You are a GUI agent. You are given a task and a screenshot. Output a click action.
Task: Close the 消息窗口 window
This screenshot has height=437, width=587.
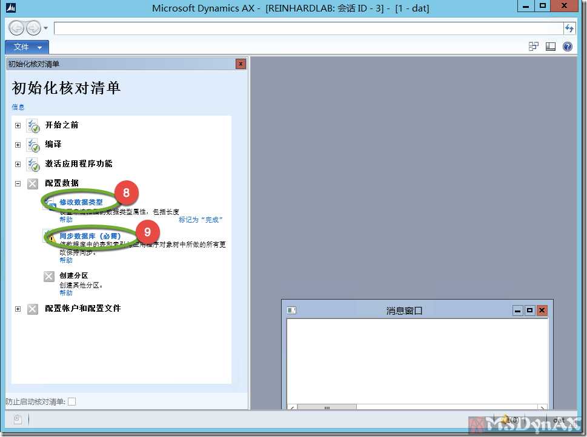coord(542,310)
